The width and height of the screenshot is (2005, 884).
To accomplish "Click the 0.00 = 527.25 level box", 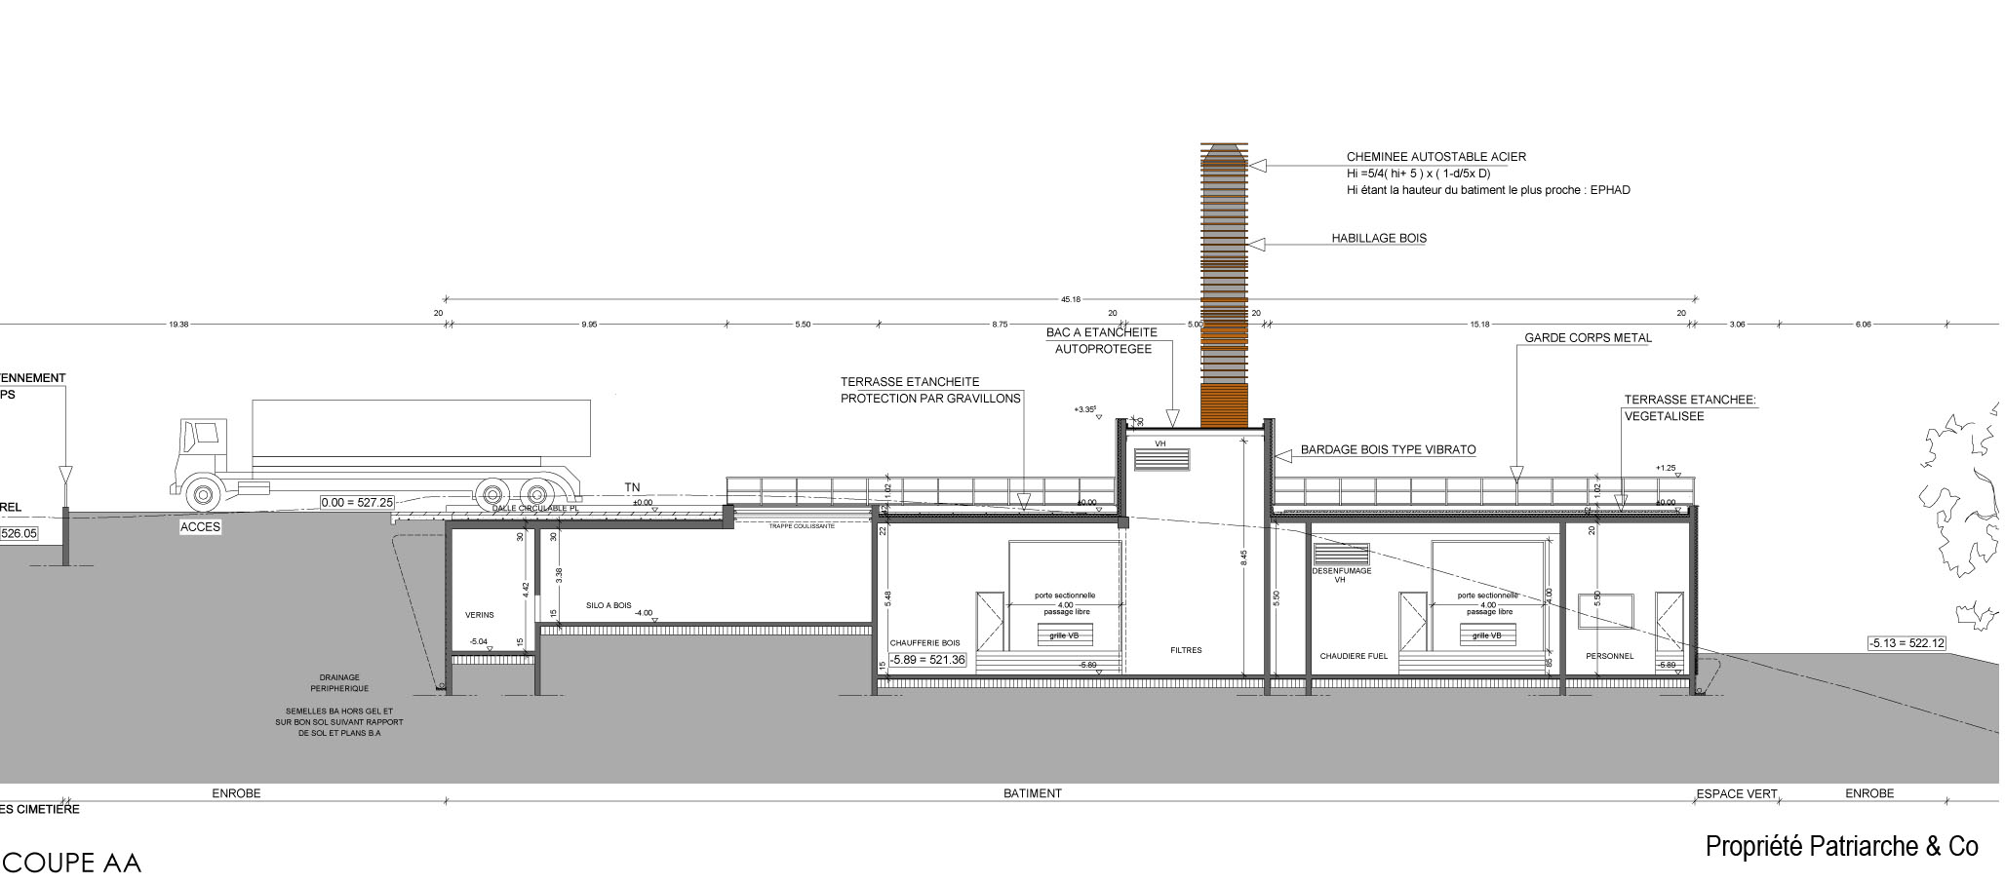I will click(x=357, y=502).
